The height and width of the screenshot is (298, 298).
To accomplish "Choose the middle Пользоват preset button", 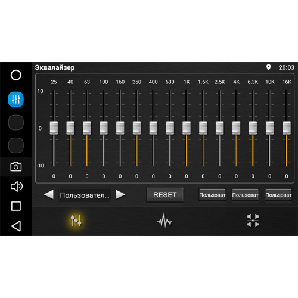I will [x=246, y=195].
